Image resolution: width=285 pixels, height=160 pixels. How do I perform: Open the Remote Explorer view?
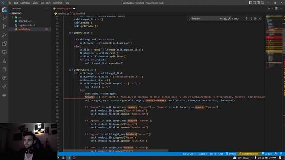tap(4, 52)
